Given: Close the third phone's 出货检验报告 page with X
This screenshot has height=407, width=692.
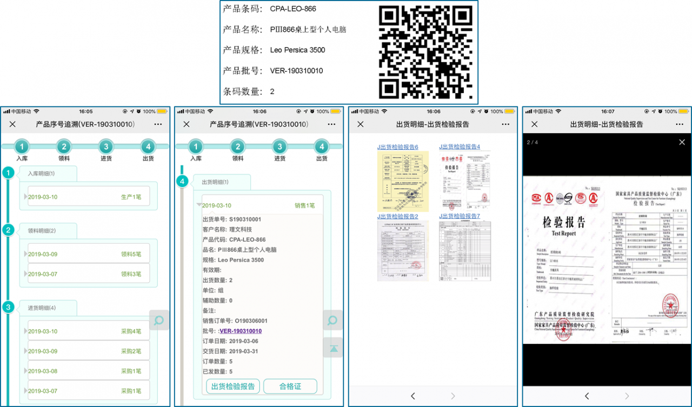Looking at the screenshot, I should coord(361,124).
